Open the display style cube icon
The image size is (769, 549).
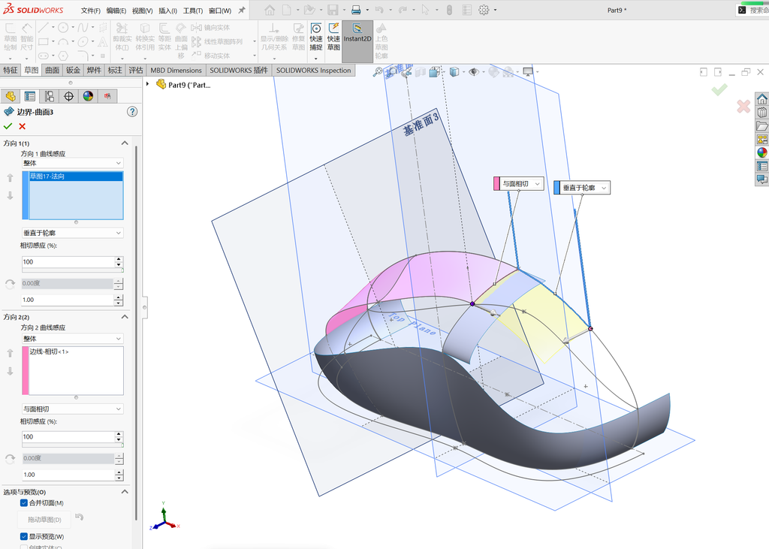click(454, 72)
